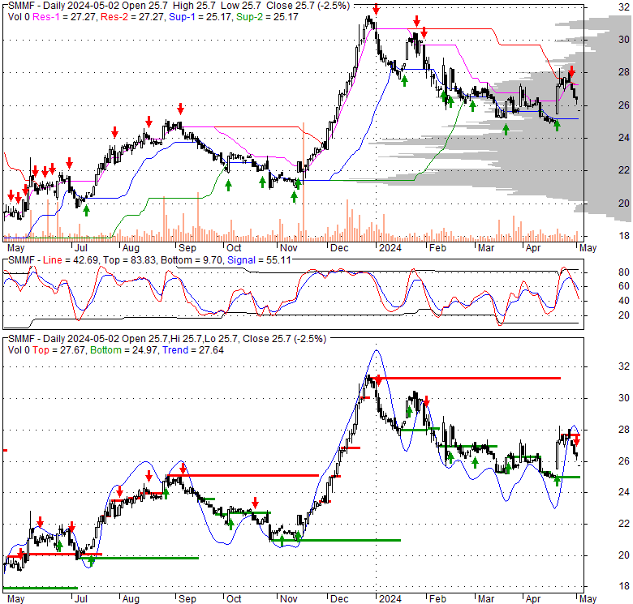
Task: Select 'Sep' on the top chart time axis
Action: tap(187, 247)
